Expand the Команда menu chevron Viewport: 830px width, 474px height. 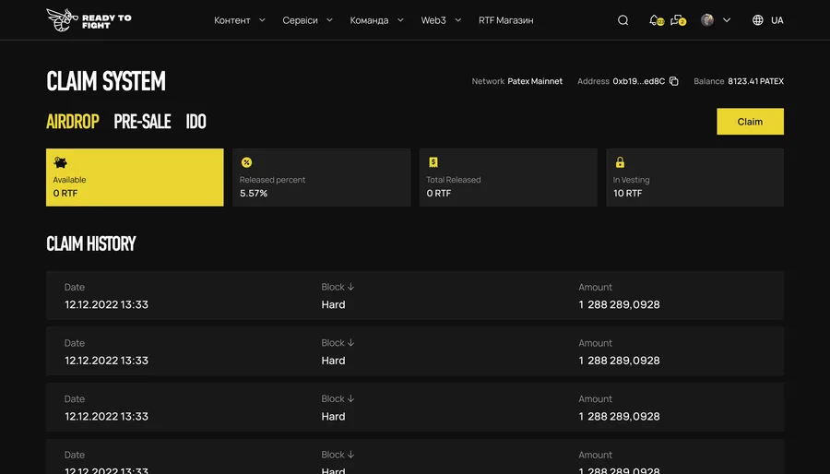tap(400, 20)
